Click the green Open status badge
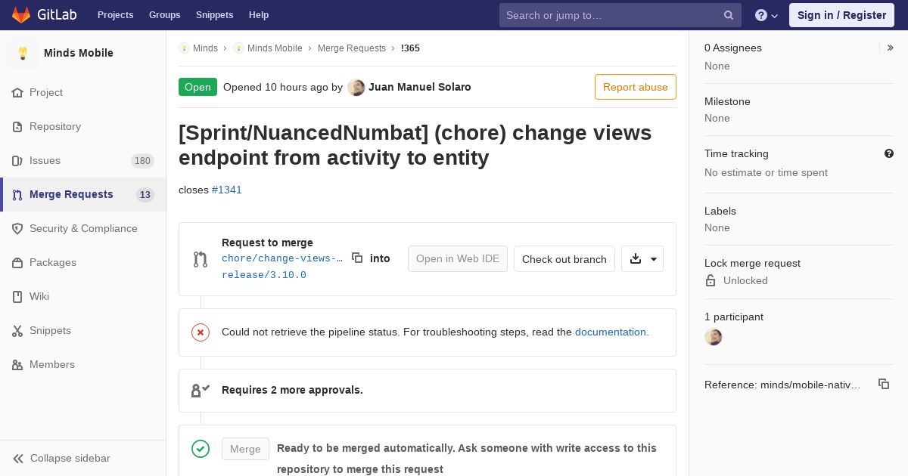The image size is (908, 476). coord(197,87)
